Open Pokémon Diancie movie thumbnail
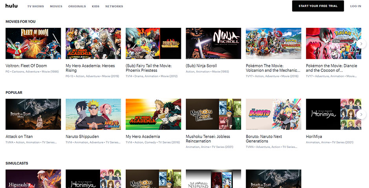 click(333, 43)
